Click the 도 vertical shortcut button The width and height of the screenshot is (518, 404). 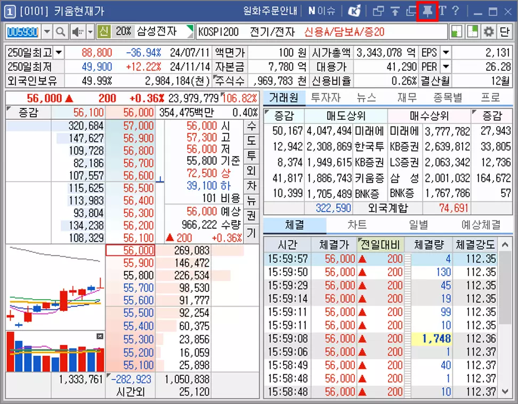click(x=252, y=141)
